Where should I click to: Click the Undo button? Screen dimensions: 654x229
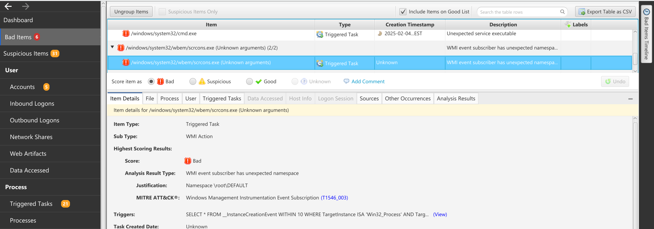point(615,81)
